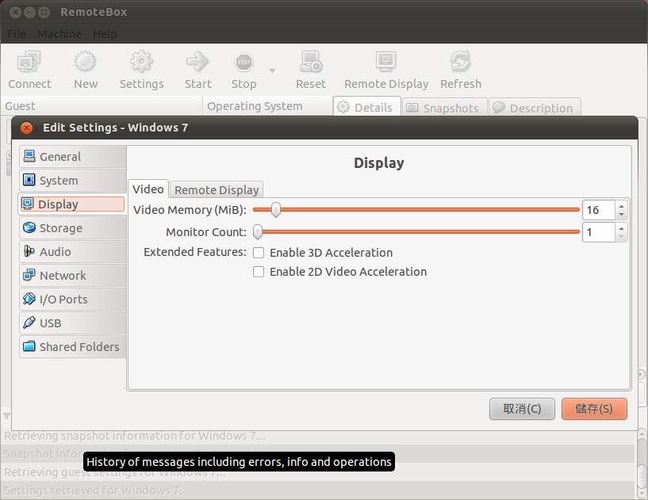This screenshot has width=648, height=500.
Task: Open the Help menu
Action: [105, 34]
